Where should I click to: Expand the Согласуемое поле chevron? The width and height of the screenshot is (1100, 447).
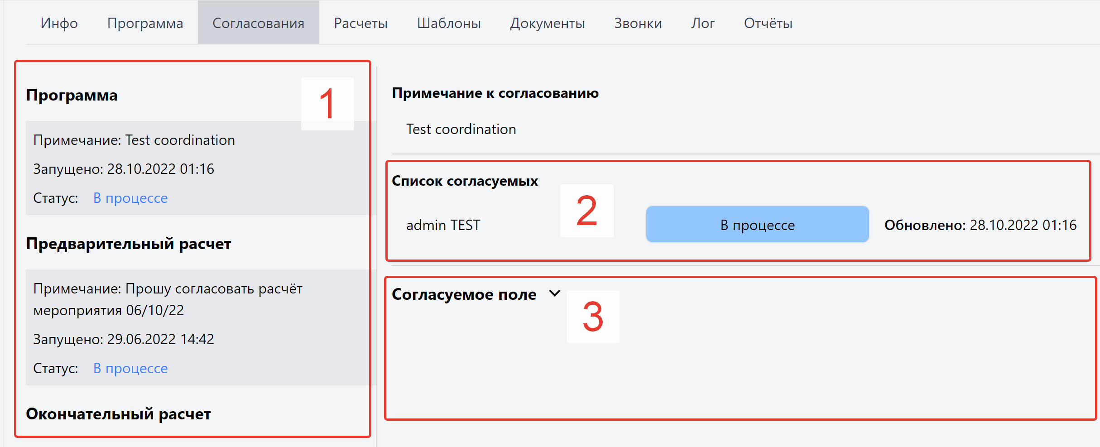coord(554,293)
